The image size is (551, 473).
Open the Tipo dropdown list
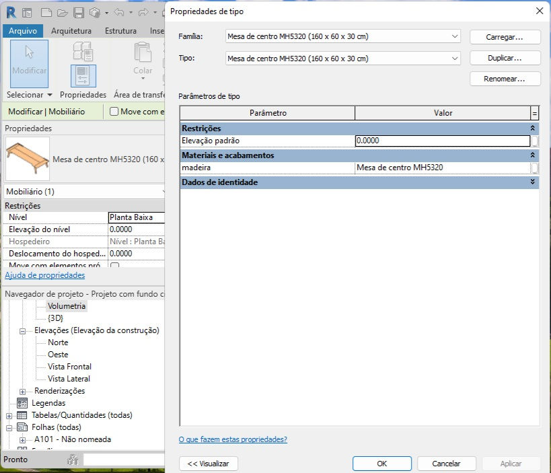click(x=343, y=59)
